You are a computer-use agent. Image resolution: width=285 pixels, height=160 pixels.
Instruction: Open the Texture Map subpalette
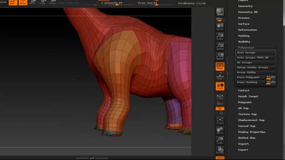pos(248,114)
